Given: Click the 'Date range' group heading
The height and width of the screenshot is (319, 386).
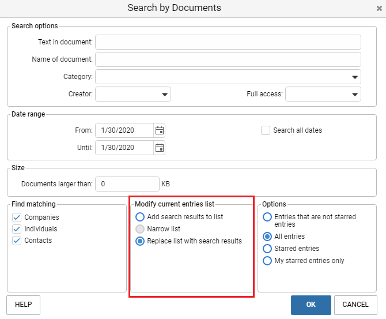Looking at the screenshot, I should coord(28,114).
